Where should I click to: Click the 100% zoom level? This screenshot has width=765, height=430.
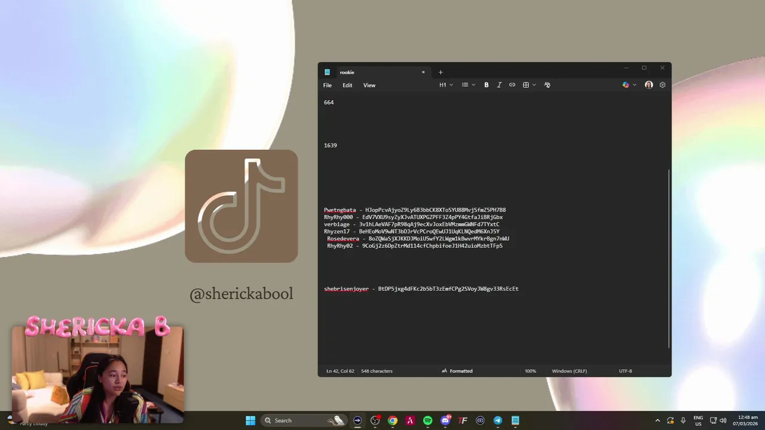tap(531, 371)
